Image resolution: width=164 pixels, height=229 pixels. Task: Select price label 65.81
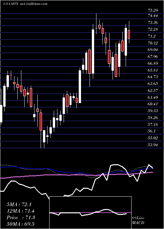153,70
